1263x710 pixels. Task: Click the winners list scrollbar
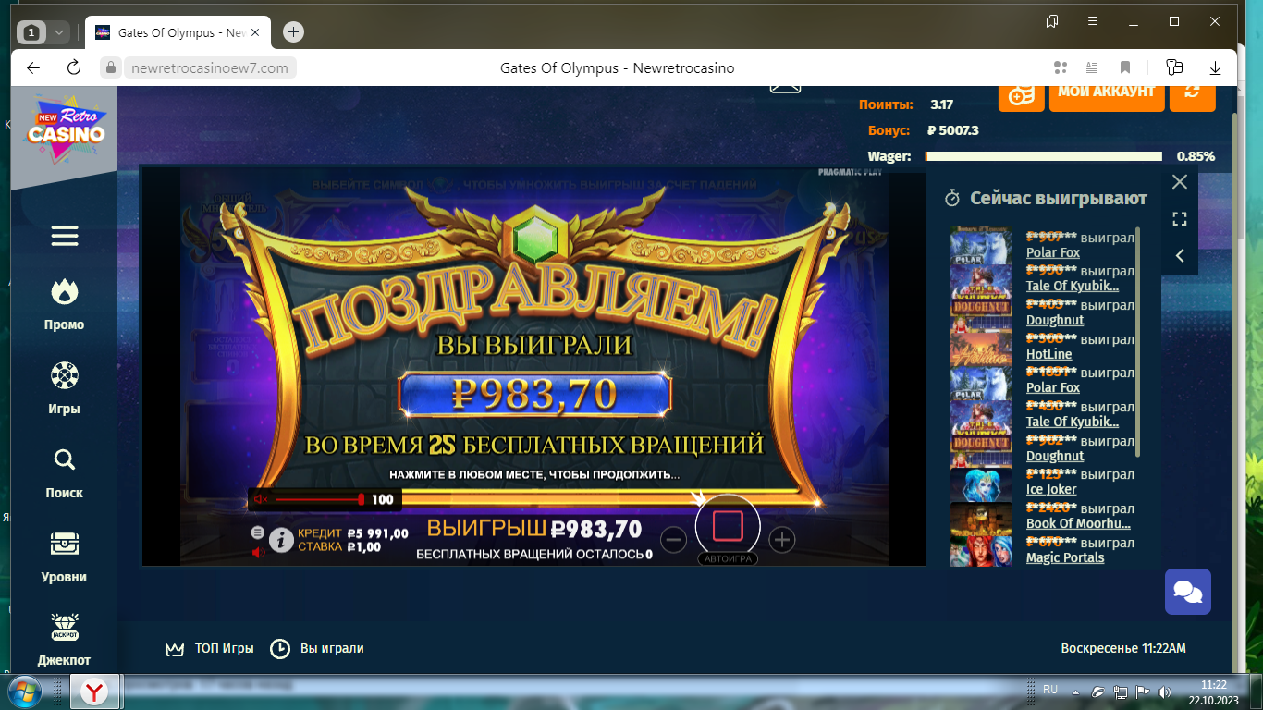click(x=1137, y=342)
